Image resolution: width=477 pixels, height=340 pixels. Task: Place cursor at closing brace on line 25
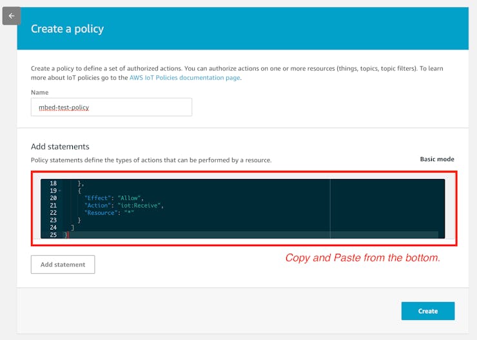pos(66,235)
